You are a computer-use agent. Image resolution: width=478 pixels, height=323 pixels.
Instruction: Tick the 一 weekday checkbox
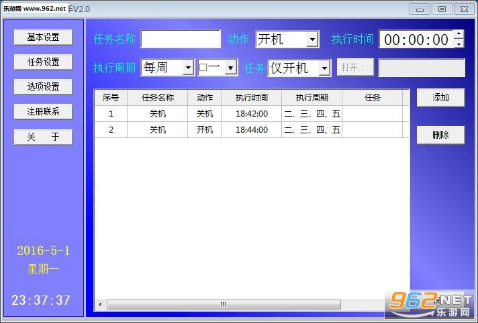(x=203, y=67)
